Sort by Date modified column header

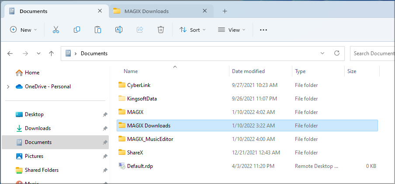click(248, 71)
